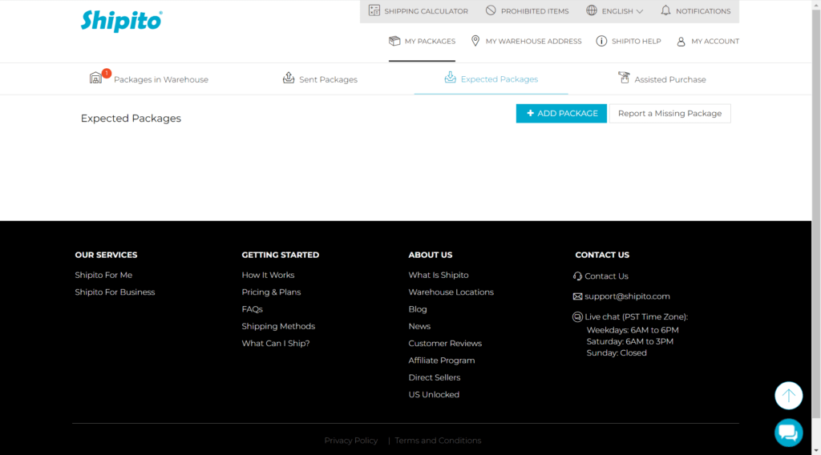
Task: Expand the English language dropdown chevron
Action: [640, 11]
